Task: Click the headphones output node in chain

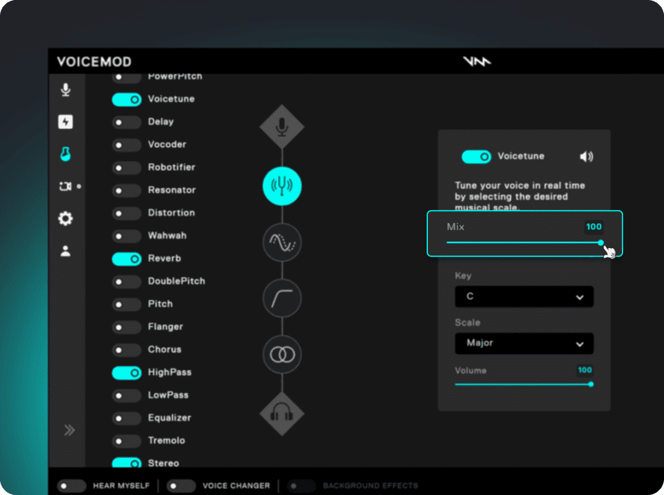Action: (282, 413)
